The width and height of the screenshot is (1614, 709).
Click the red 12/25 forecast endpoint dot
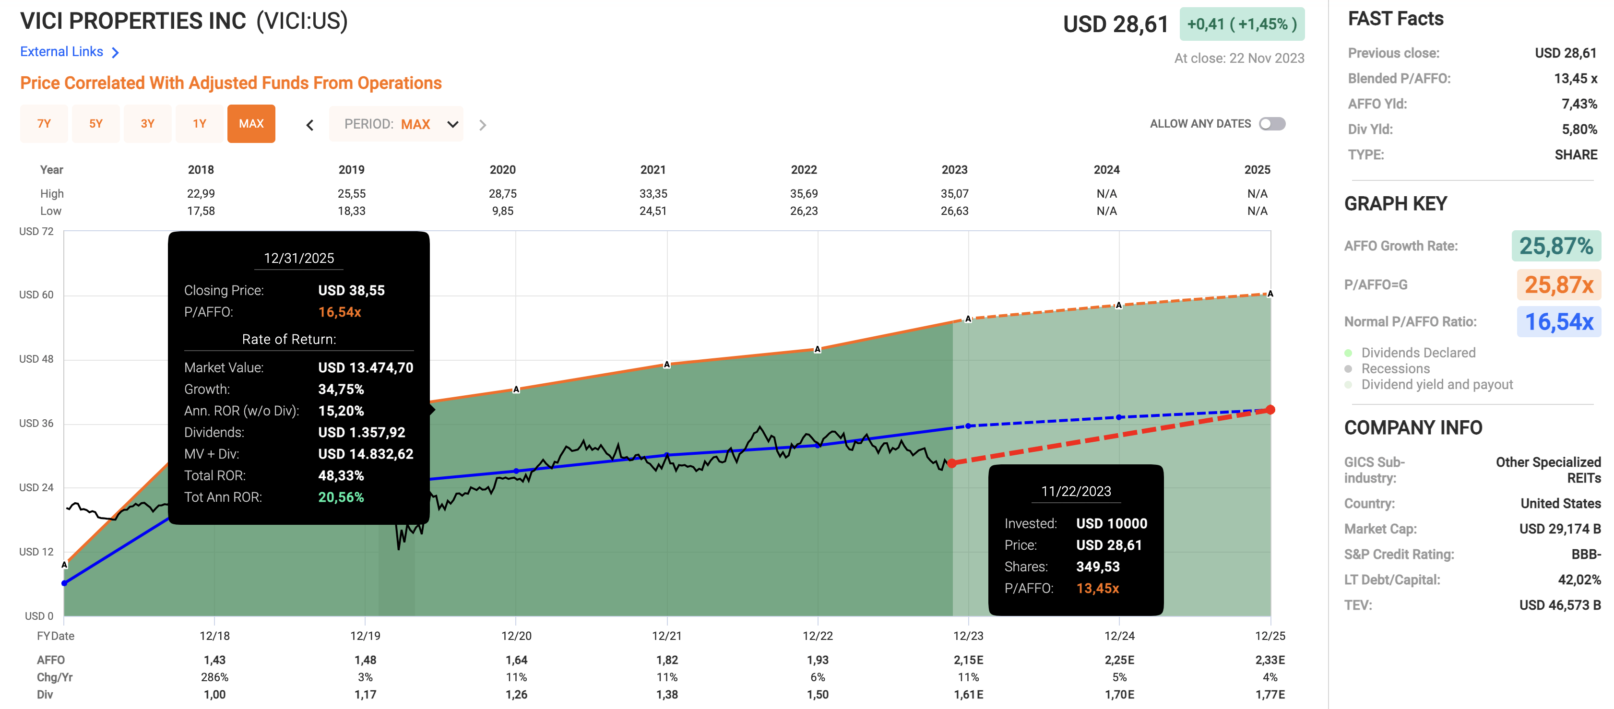click(1270, 410)
